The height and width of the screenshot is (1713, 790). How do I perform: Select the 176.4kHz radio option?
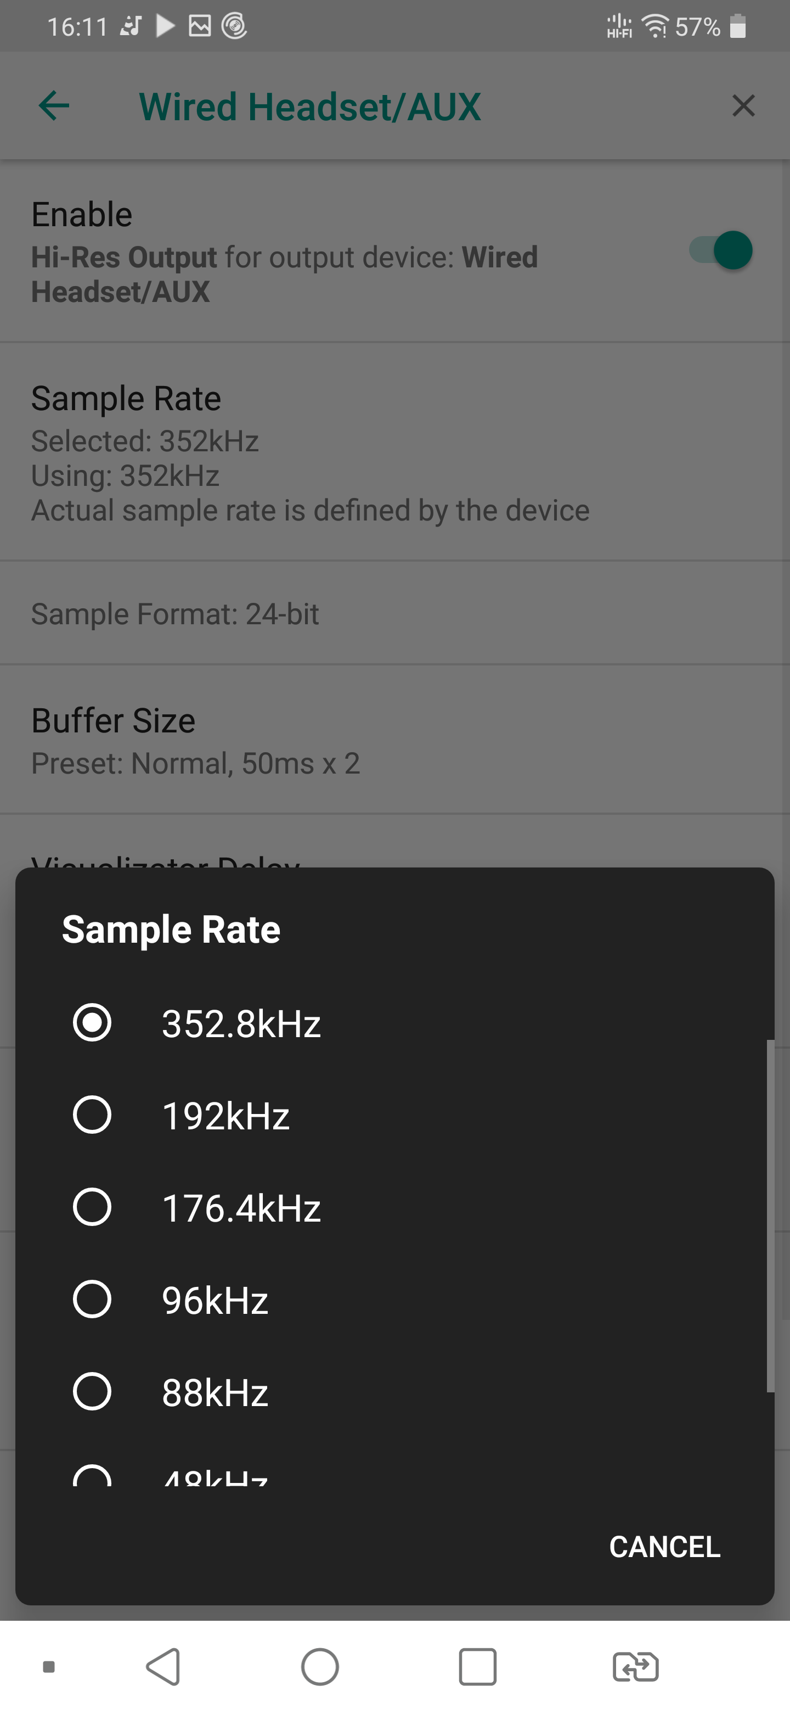tap(92, 1207)
